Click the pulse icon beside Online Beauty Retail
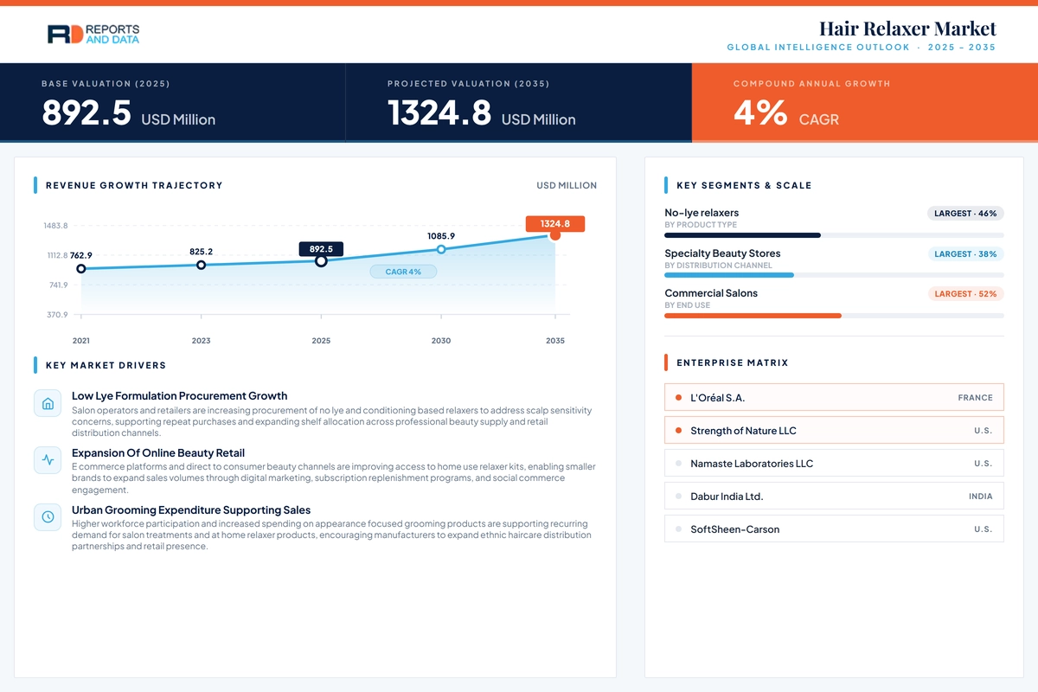This screenshot has width=1038, height=692. 48,460
